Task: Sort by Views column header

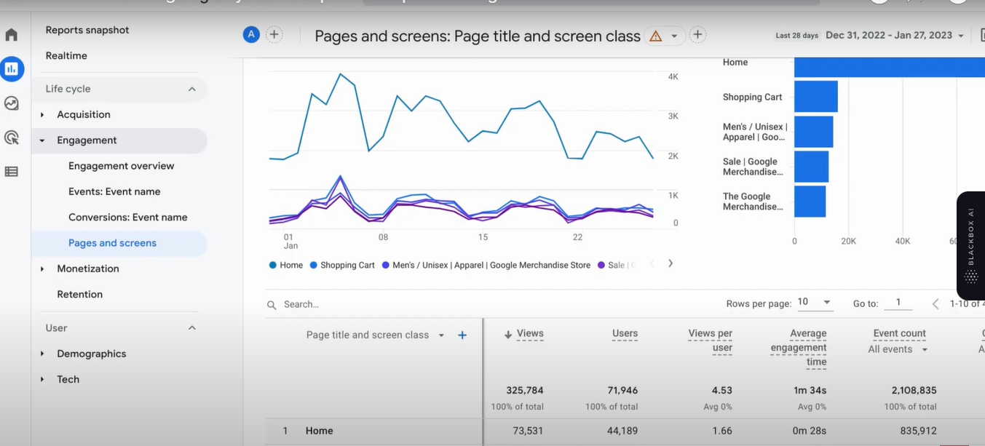Action: coord(530,333)
